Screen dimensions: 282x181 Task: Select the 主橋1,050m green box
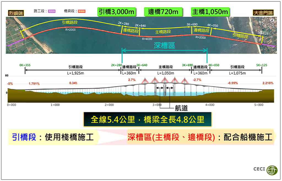point(211,12)
